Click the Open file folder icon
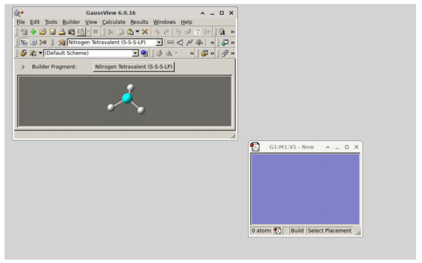Viewport: 422px width, 263px height. point(42,32)
